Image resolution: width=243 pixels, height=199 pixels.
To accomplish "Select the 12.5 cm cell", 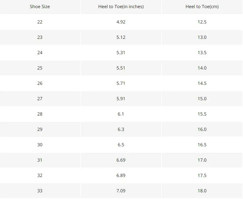I will point(202,22).
